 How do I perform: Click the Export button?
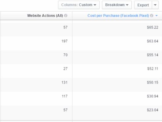coord(143,5)
